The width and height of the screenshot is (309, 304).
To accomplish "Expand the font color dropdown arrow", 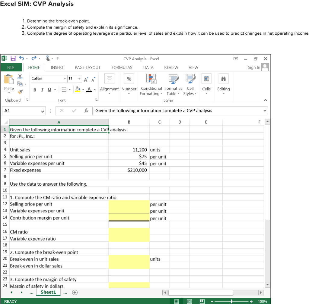I will 95,90.
